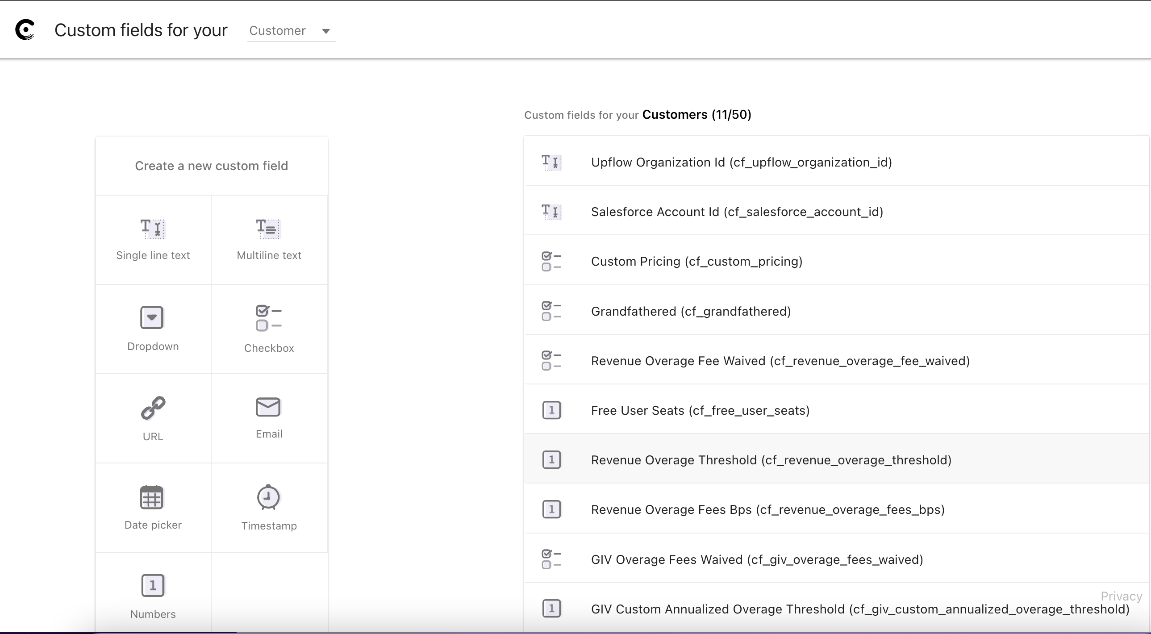This screenshot has width=1151, height=634.
Task: Click checkbox icon beside Grandfathered
Action: [x=551, y=311]
